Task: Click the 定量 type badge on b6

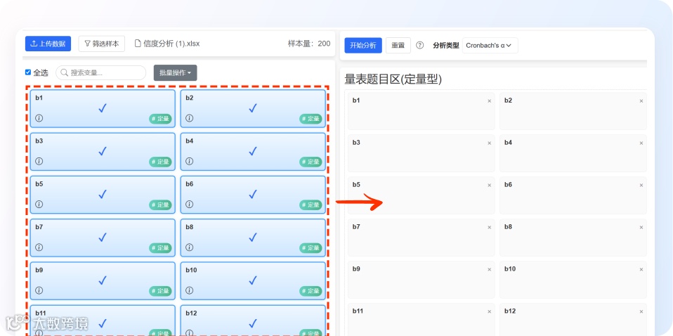Action: [311, 205]
